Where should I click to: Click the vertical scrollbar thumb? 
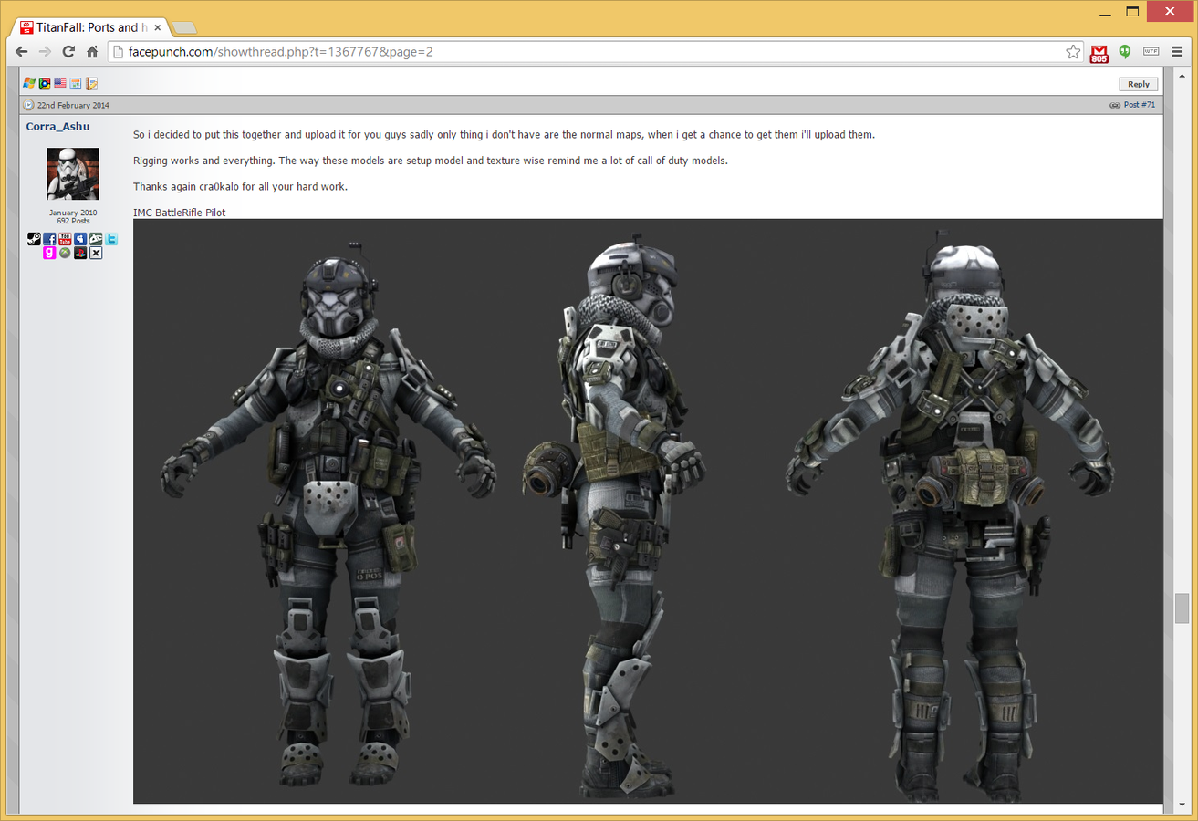[x=1182, y=608]
